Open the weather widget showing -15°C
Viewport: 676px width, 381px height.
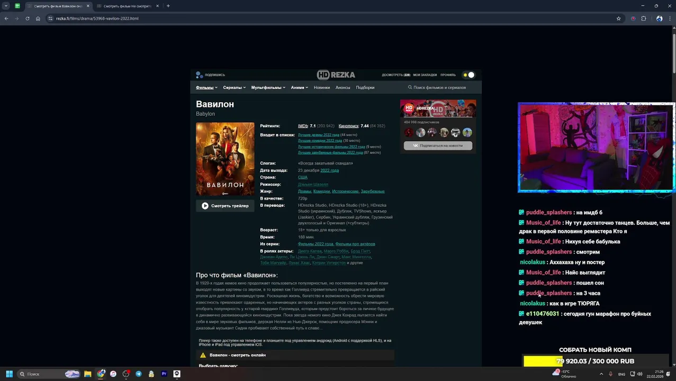(x=564, y=374)
